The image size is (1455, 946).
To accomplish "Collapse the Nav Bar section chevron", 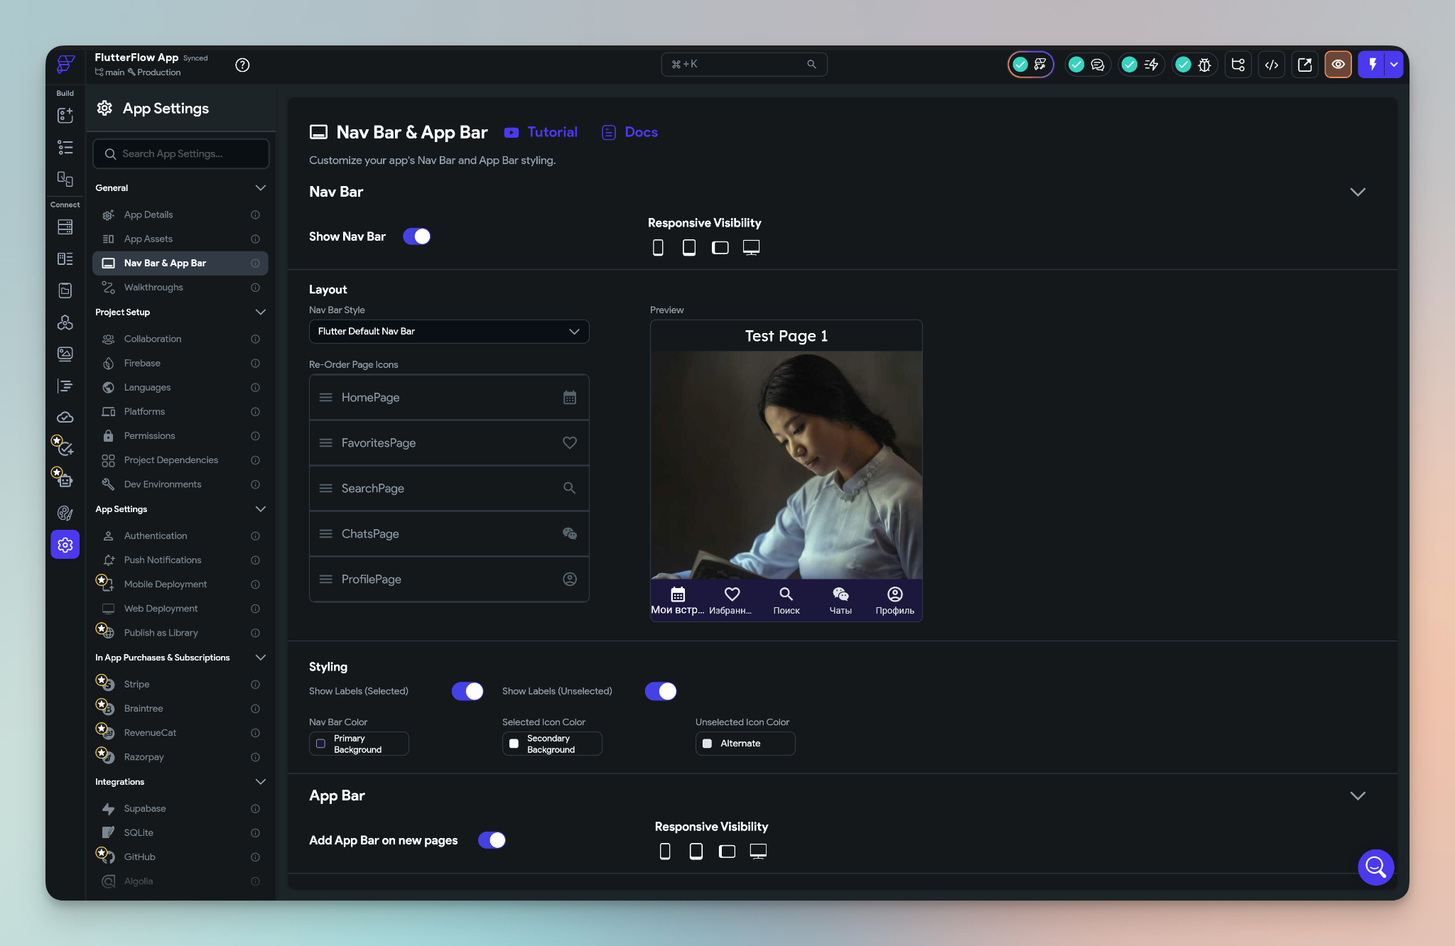I will pyautogui.click(x=1358, y=192).
